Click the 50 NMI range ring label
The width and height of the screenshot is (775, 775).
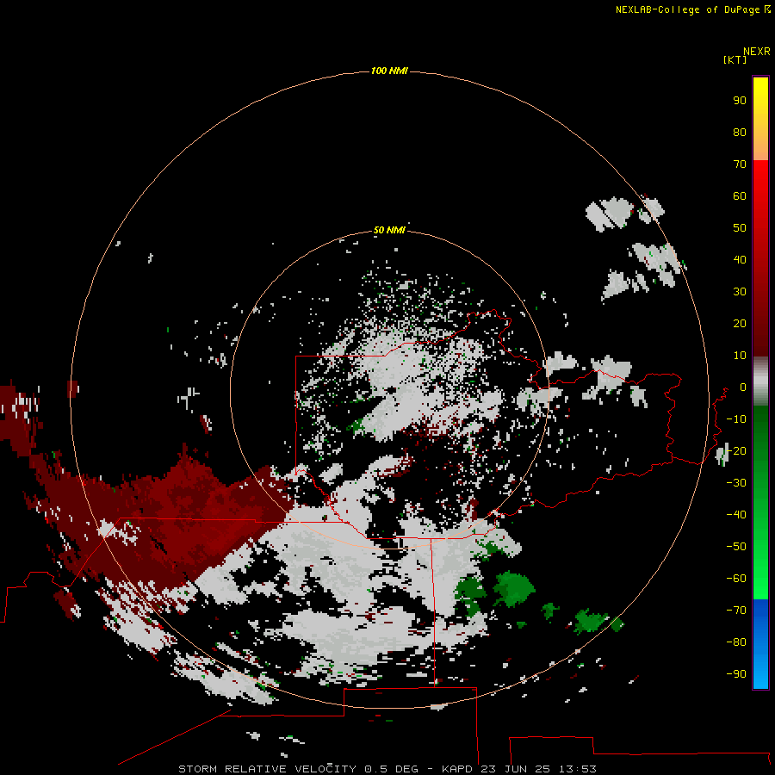coord(389,230)
